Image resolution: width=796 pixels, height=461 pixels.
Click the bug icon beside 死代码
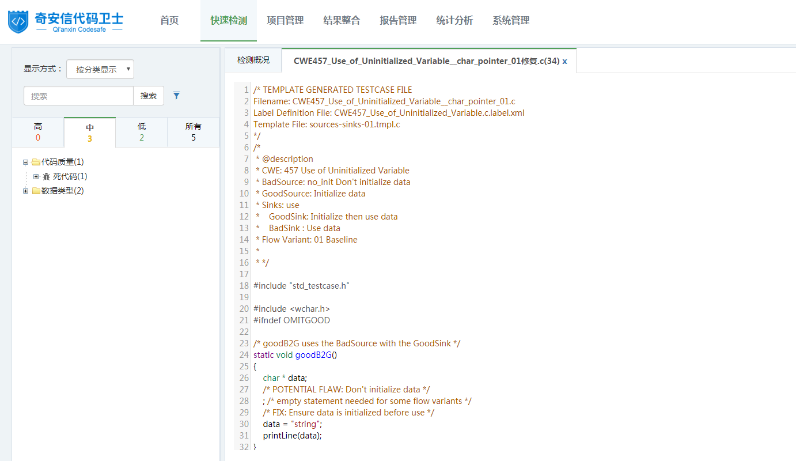pos(47,177)
